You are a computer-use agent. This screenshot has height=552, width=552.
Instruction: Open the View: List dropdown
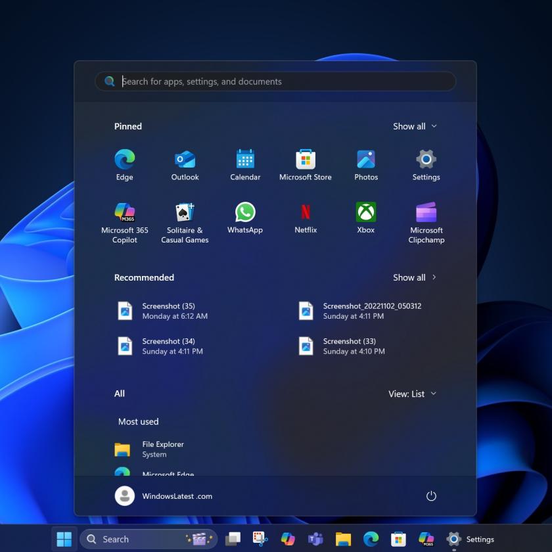coord(412,394)
